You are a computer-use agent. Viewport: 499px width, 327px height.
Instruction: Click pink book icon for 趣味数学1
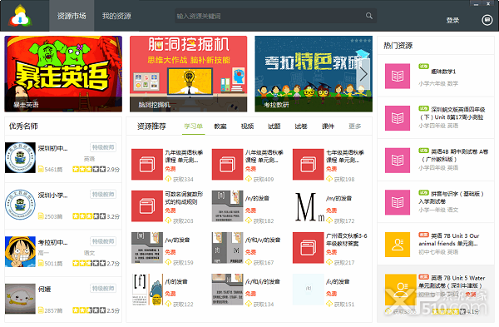pos(398,76)
